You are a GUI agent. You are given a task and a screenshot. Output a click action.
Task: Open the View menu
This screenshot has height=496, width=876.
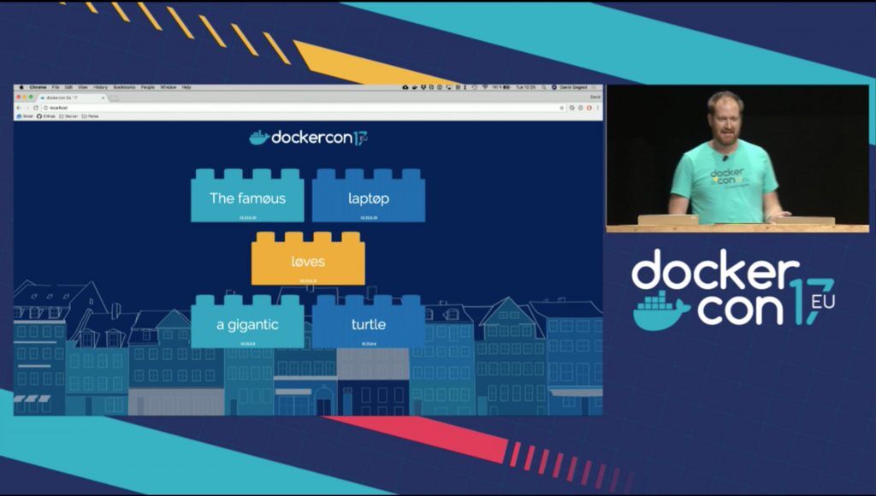(x=83, y=87)
